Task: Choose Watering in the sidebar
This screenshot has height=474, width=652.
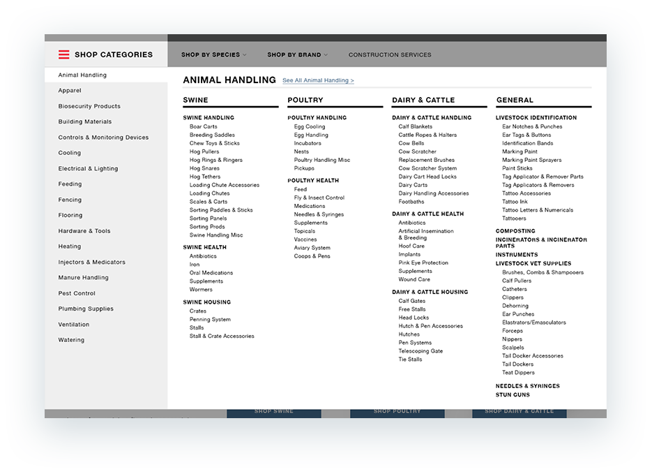Action: coord(72,339)
